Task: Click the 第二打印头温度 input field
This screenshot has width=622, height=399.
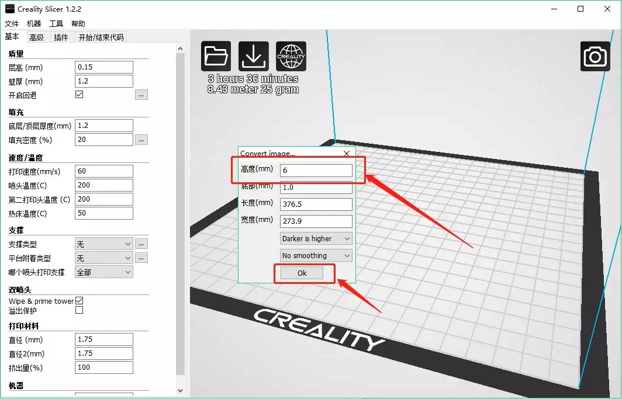Action: pos(104,199)
